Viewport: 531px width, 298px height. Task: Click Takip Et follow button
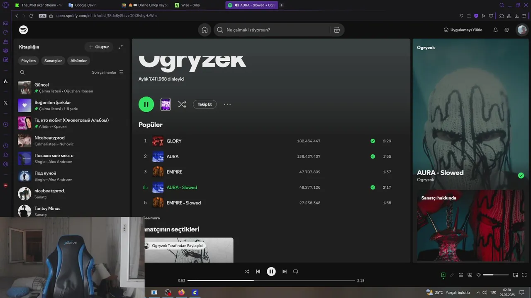(205, 104)
